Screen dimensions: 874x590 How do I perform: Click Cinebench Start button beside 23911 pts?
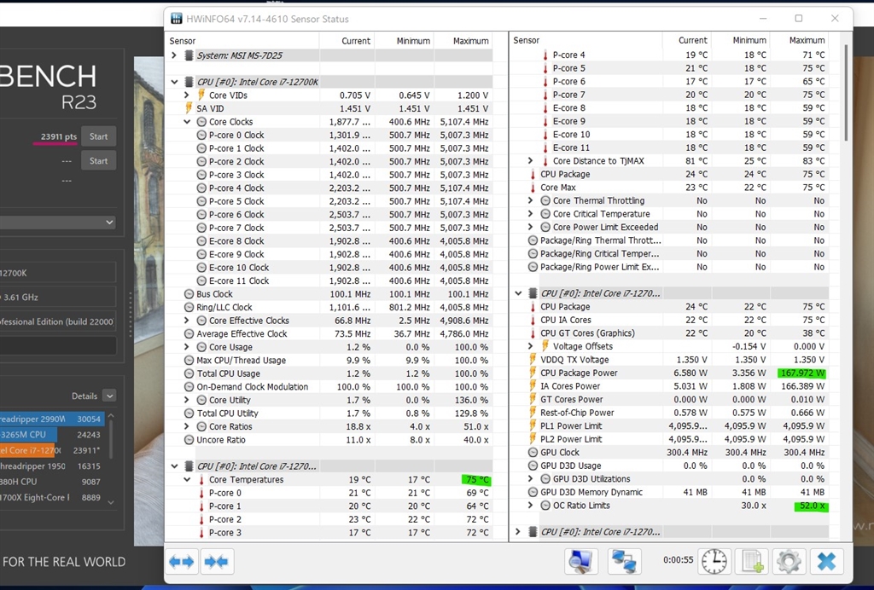99,136
